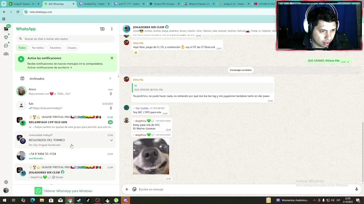
Task: Click the thumbs-up reaction under Chris Fifa message
Action: (136, 52)
